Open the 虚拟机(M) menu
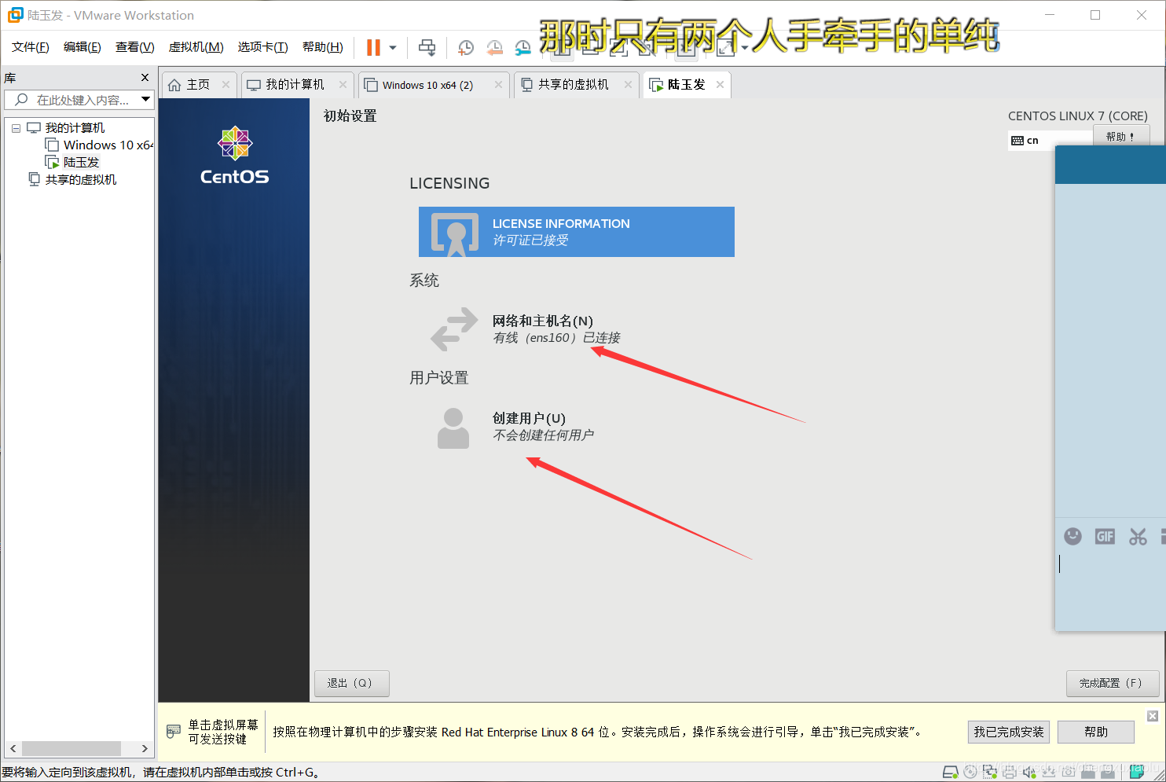 point(196,47)
